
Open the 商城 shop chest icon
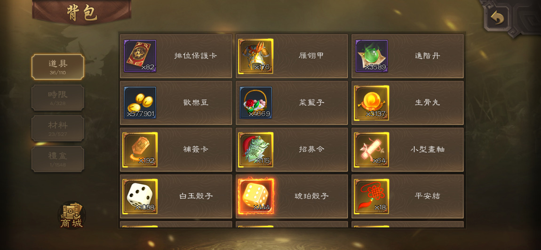point(72,216)
